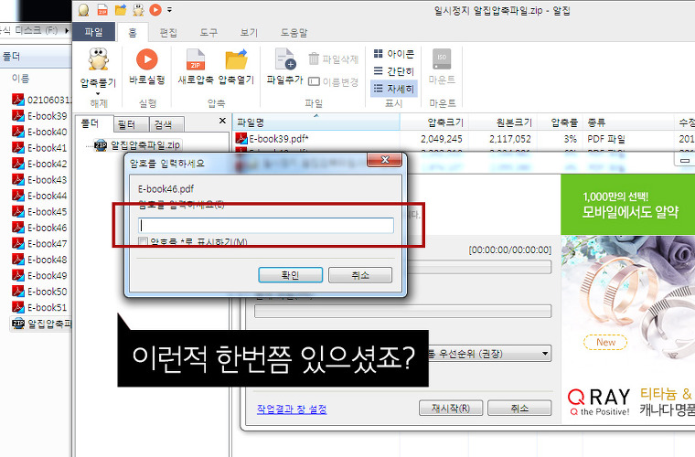Click the 압축풀기 (Extract) icon in ribbon
The width and height of the screenshot is (695, 457).
98,60
